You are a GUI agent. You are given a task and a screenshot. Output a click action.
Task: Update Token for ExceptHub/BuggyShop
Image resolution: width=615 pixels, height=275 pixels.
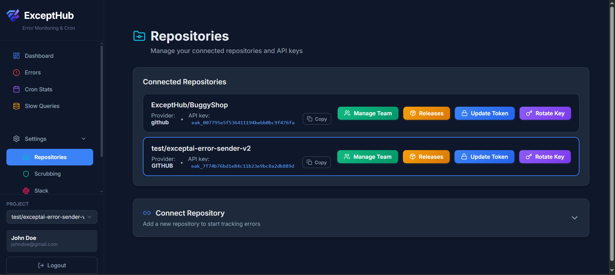point(485,113)
